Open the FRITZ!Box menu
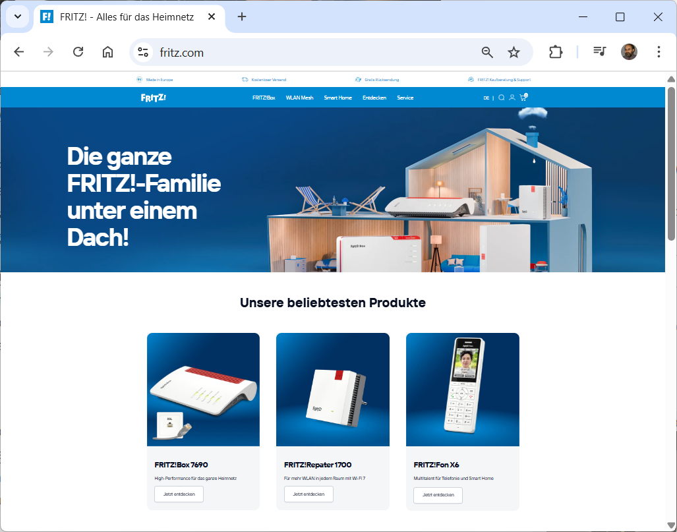The image size is (677, 532). point(264,98)
